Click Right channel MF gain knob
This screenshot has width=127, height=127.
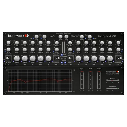coord(94,58)
